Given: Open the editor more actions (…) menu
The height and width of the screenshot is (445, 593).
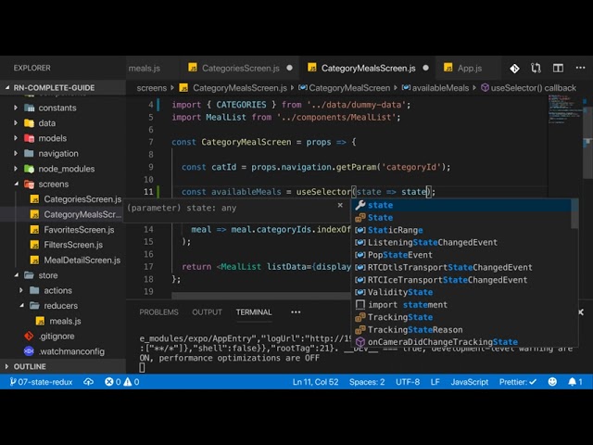Looking at the screenshot, I should coord(580,68).
